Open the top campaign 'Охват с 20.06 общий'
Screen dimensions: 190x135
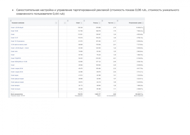pyautogui.click(x=17, y=28)
